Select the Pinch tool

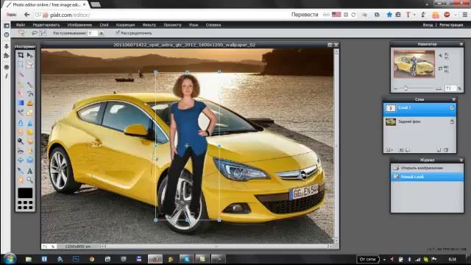pyautogui.click(x=29, y=160)
